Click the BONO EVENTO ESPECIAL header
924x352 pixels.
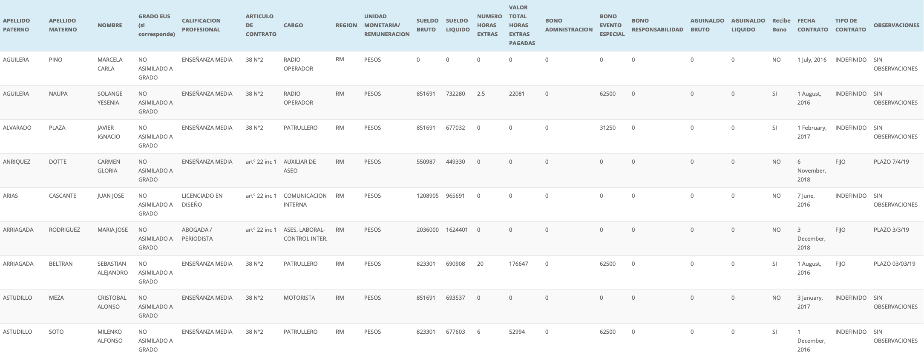point(612,25)
